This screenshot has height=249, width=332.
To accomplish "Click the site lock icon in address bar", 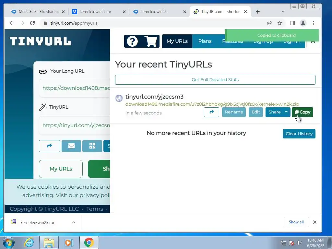I will coord(45,23).
